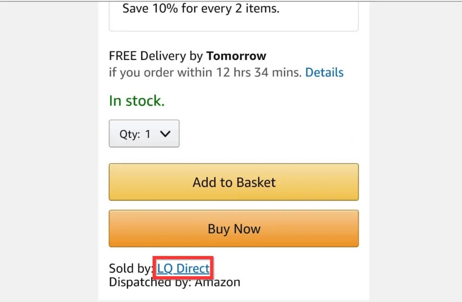This screenshot has height=302, width=462.
Task: Select Qty: 1 to adjust quantity
Action: pos(135,134)
